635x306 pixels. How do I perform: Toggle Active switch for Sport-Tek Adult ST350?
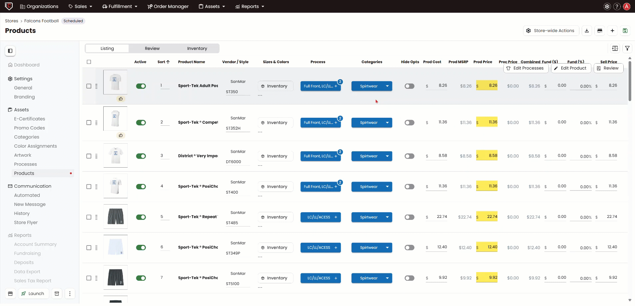[141, 86]
